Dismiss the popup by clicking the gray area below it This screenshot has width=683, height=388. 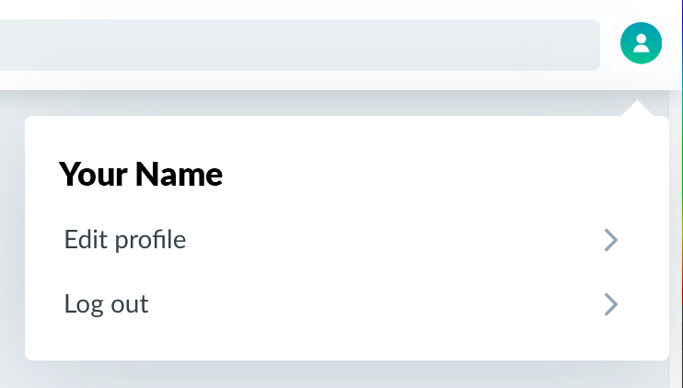(340, 374)
